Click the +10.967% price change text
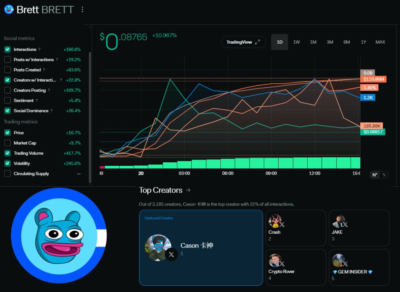 [x=164, y=35]
